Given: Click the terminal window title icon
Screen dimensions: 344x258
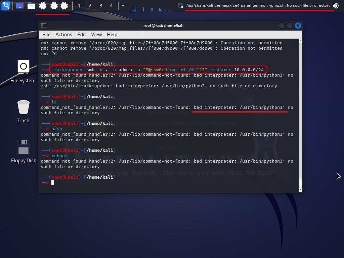Looking at the screenshot, I should 44,26.
